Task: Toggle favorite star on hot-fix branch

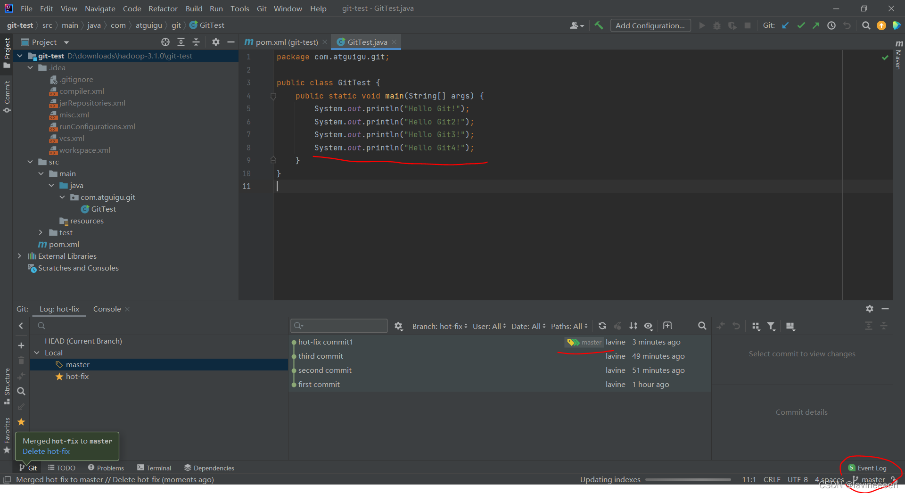Action: (x=59, y=377)
